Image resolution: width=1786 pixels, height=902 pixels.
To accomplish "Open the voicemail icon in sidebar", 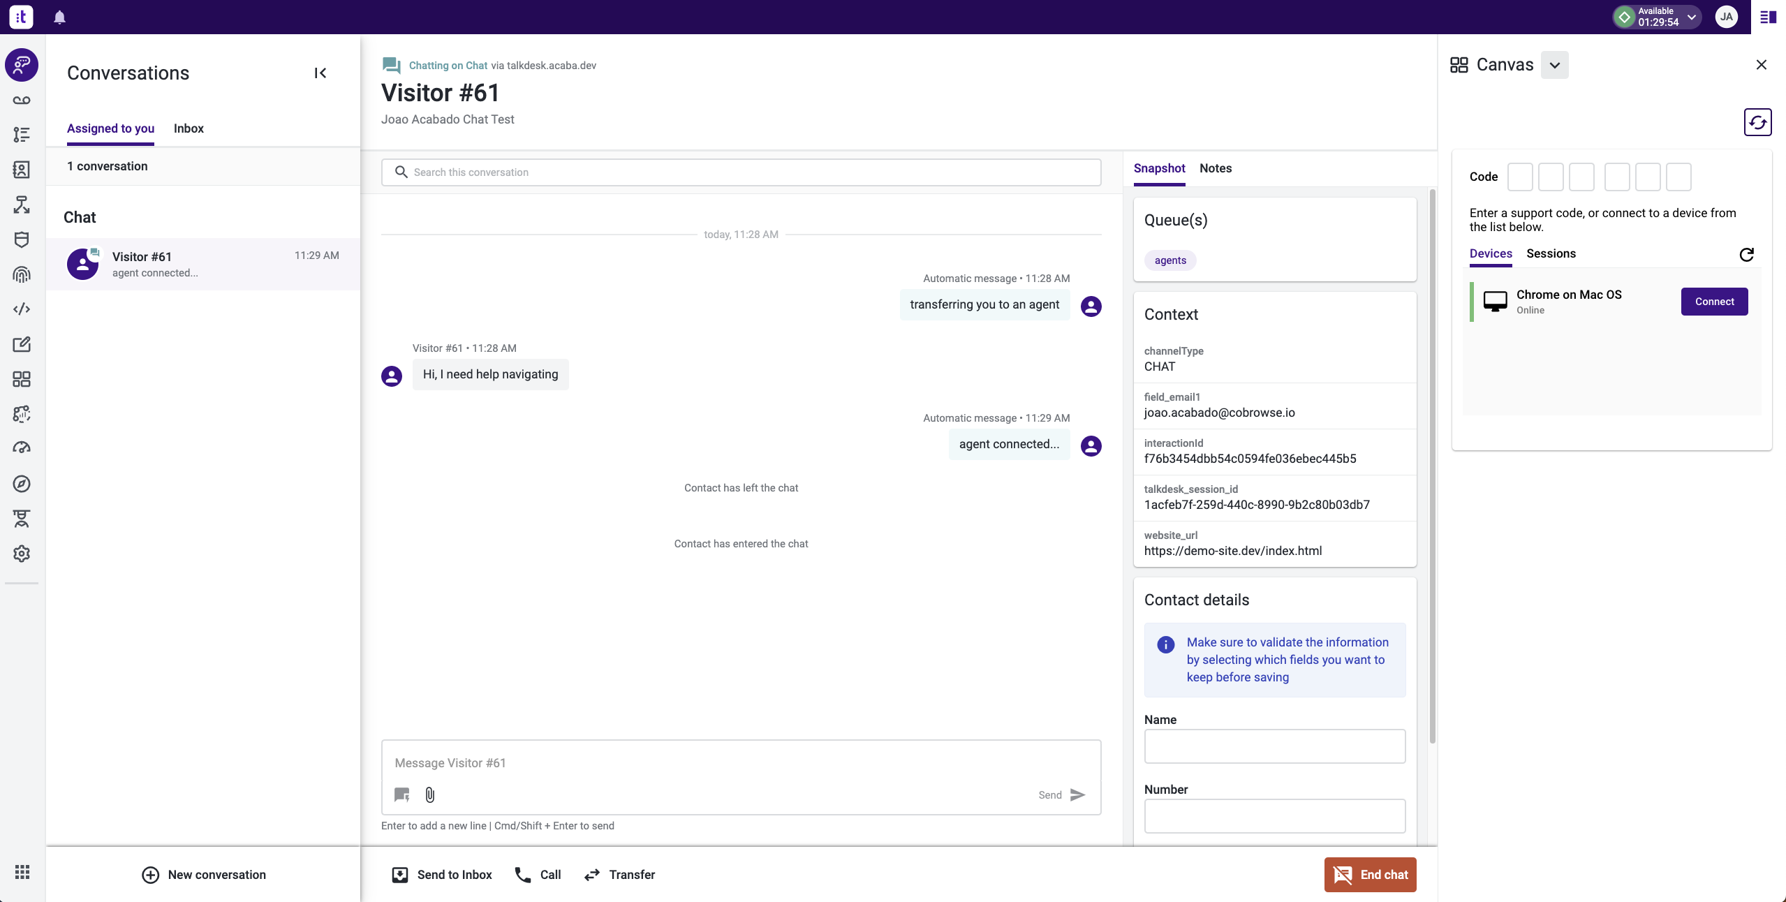I will pos(22,100).
